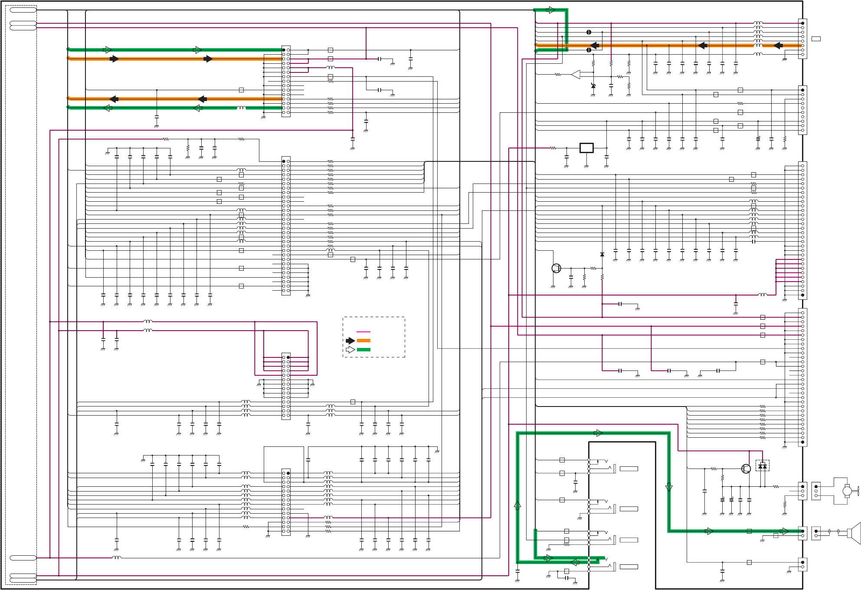Click the transistor beside the dual diode

746,469
